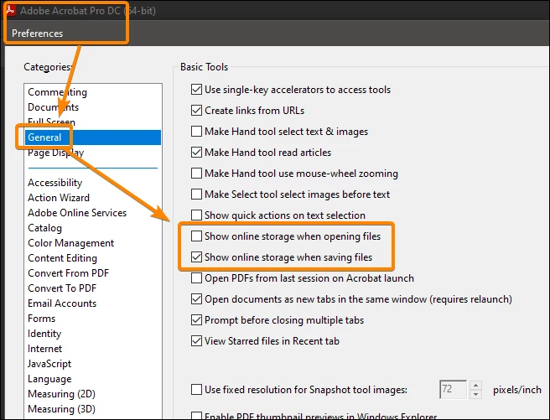Decrease Snapshot resolution with down stepper arrow
This screenshot has height=420, width=550.
click(475, 394)
